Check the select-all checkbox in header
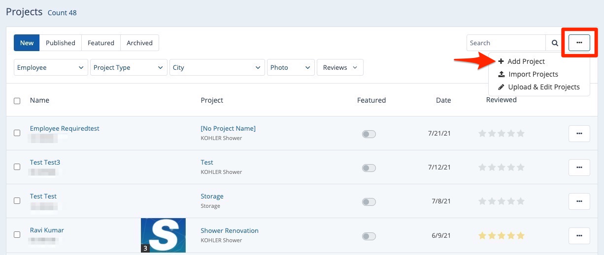The width and height of the screenshot is (604, 255). pos(17,101)
